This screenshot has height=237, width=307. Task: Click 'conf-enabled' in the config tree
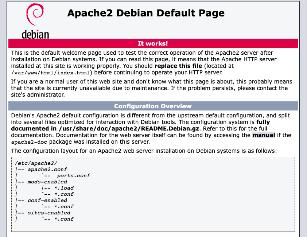tap(47, 201)
